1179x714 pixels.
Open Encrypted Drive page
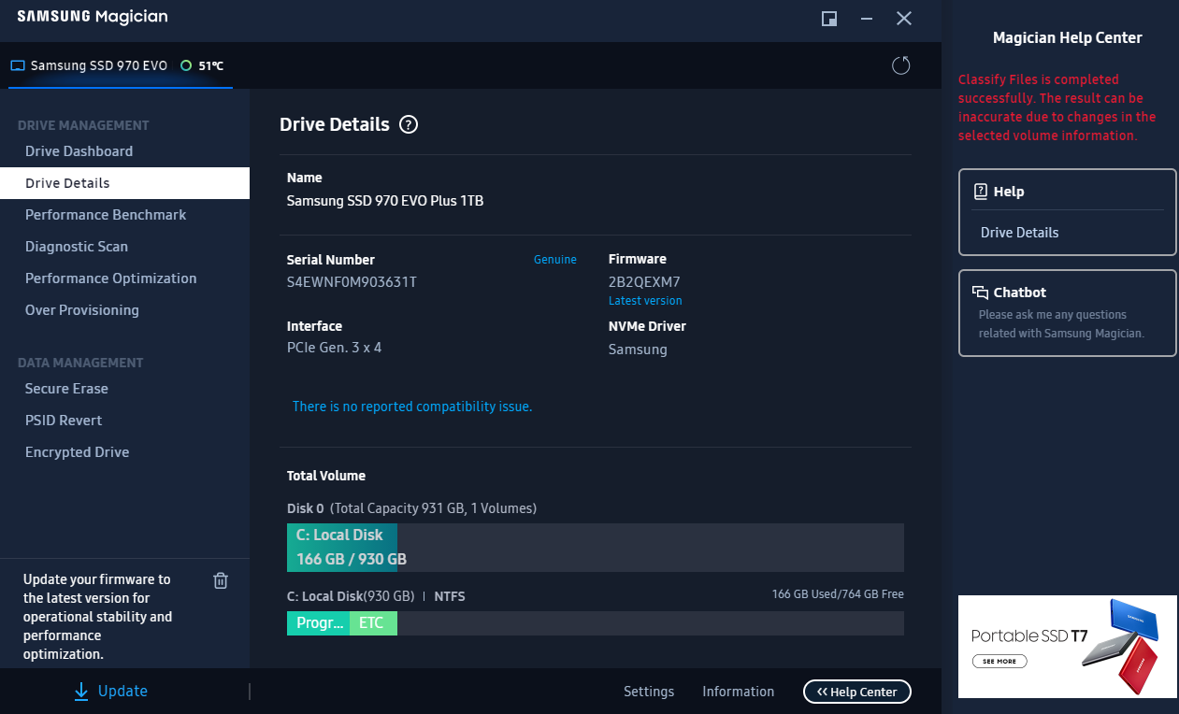click(x=78, y=452)
